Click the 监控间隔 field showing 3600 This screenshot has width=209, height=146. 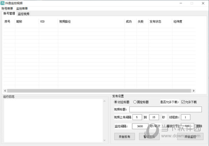(x=140, y=126)
